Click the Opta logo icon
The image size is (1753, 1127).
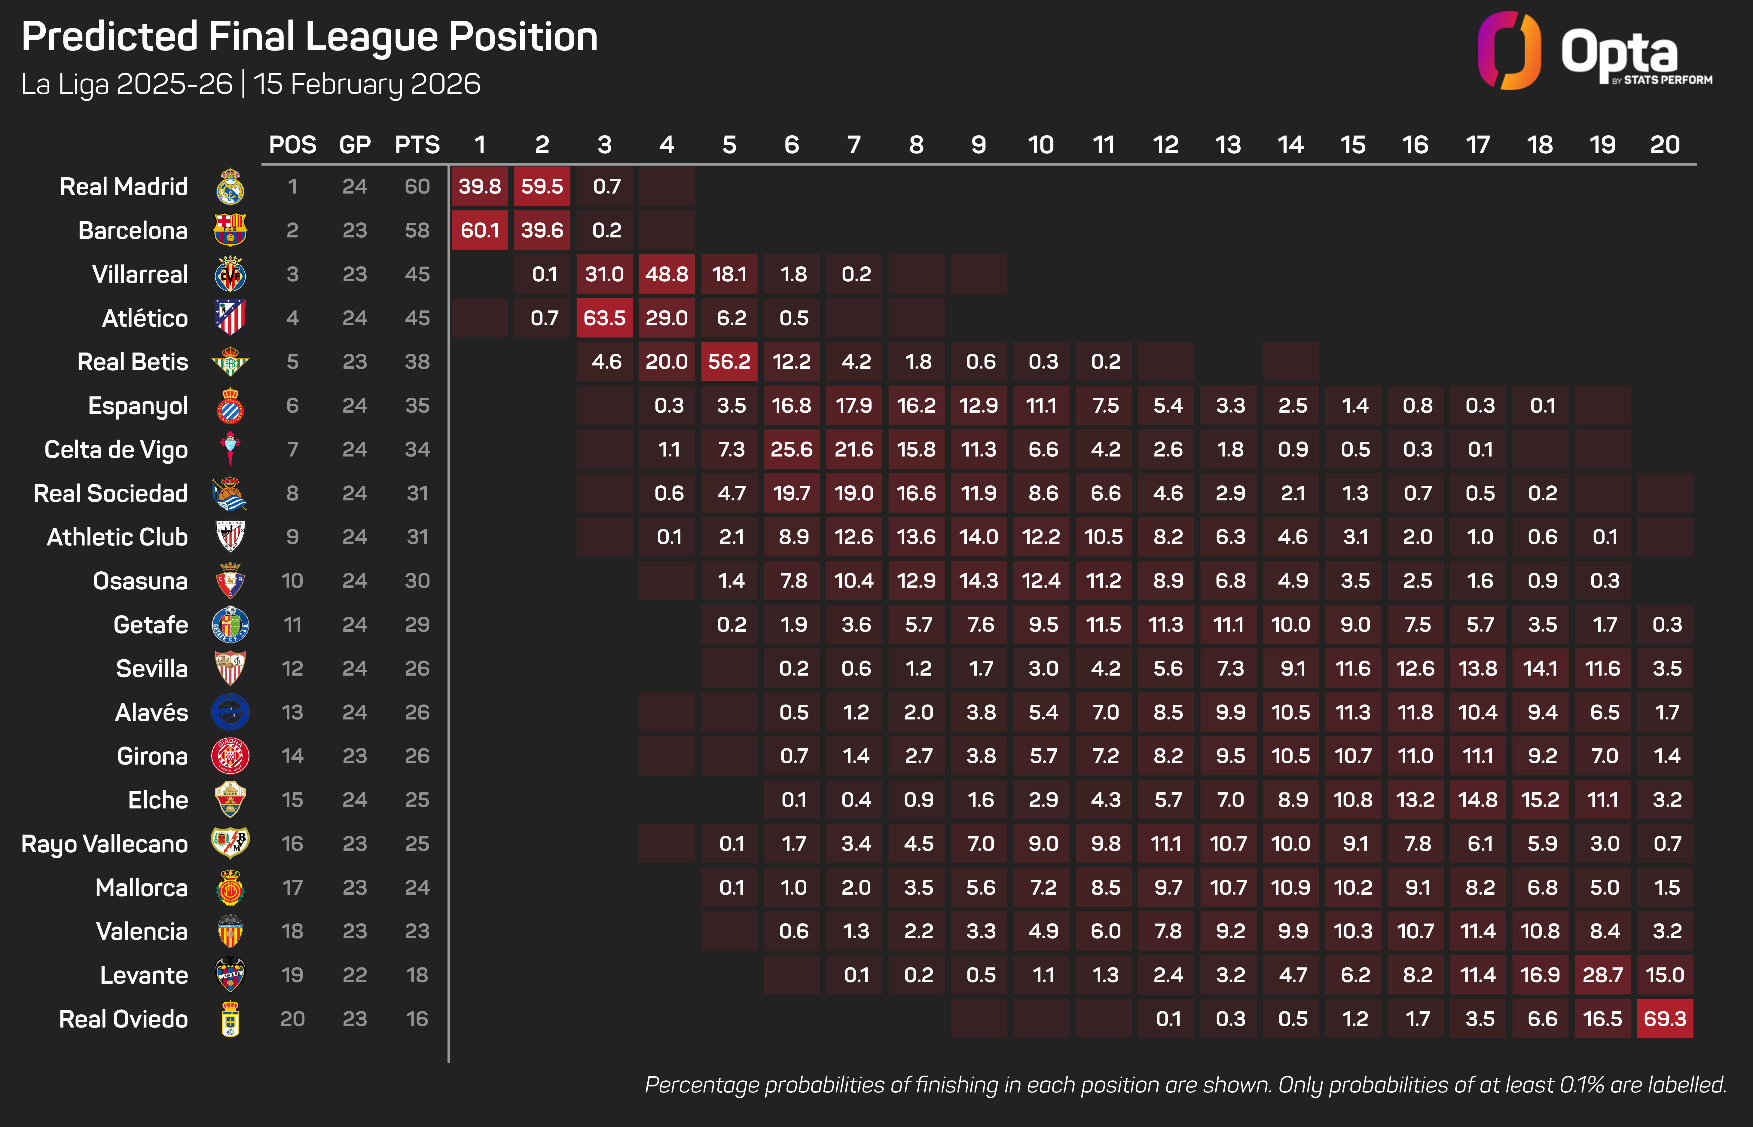click(x=1509, y=50)
